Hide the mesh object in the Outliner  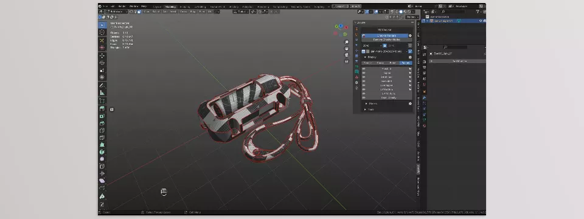(481, 21)
